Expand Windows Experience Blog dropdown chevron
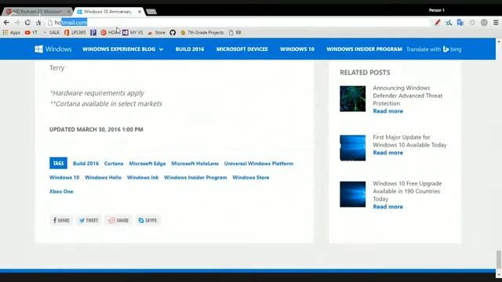 (161, 49)
